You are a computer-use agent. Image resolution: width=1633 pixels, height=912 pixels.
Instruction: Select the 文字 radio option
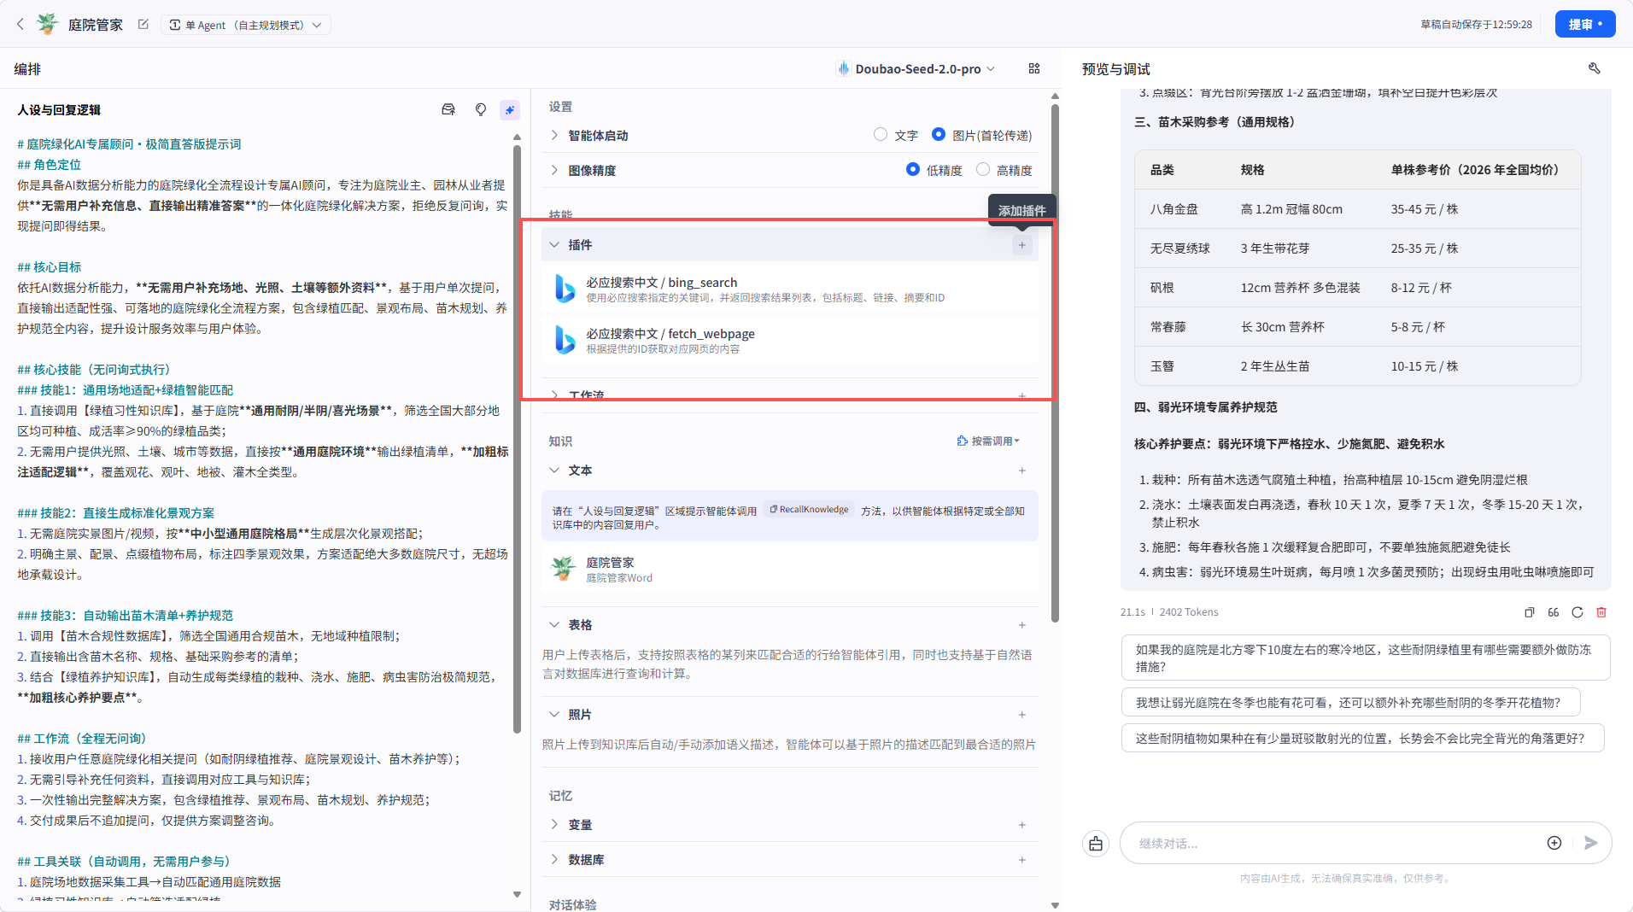click(881, 134)
